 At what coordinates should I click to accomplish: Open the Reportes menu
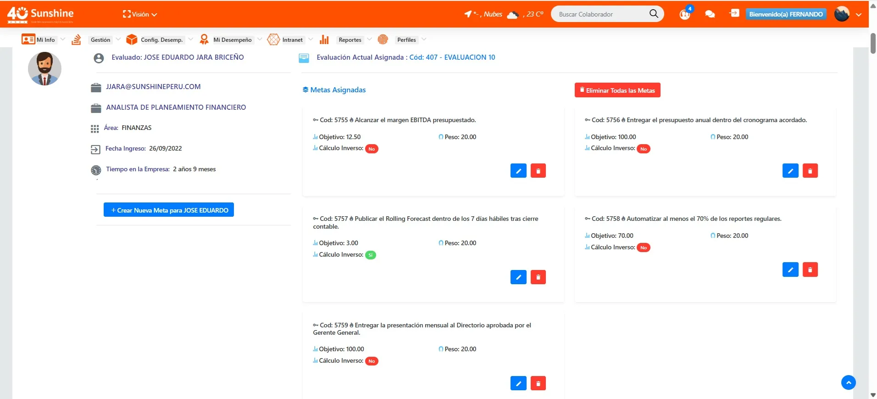click(x=350, y=40)
